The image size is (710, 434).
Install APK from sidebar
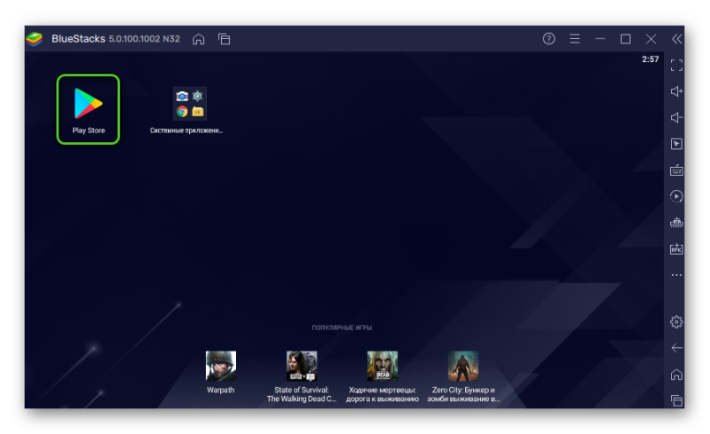coord(676,249)
